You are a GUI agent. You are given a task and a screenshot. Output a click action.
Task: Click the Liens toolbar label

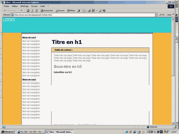click(169, 15)
